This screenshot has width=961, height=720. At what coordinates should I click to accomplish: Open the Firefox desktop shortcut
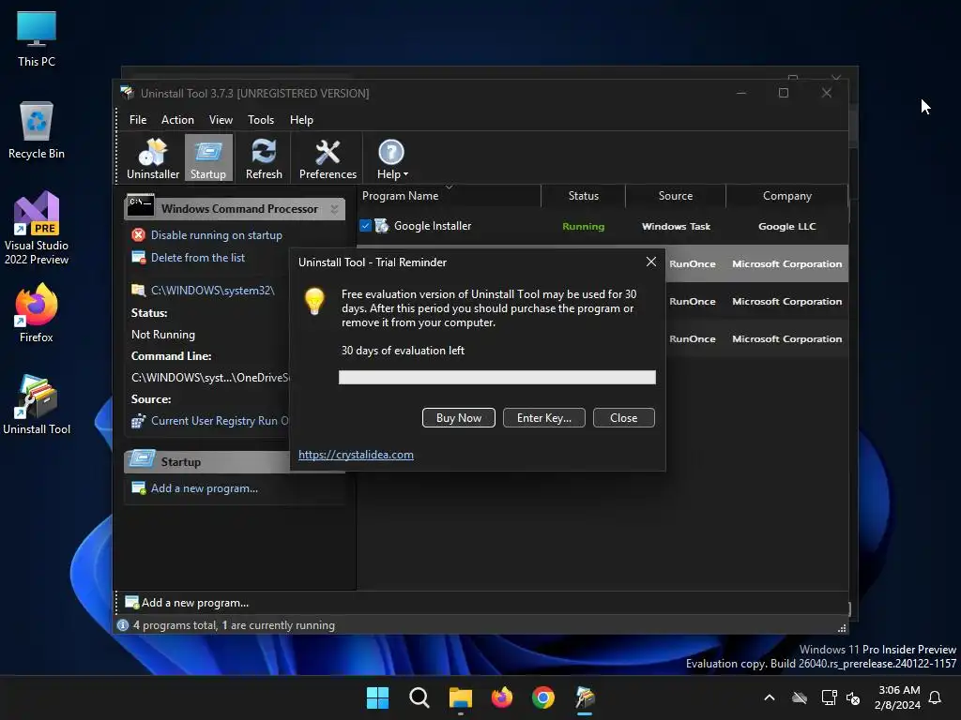click(x=37, y=313)
